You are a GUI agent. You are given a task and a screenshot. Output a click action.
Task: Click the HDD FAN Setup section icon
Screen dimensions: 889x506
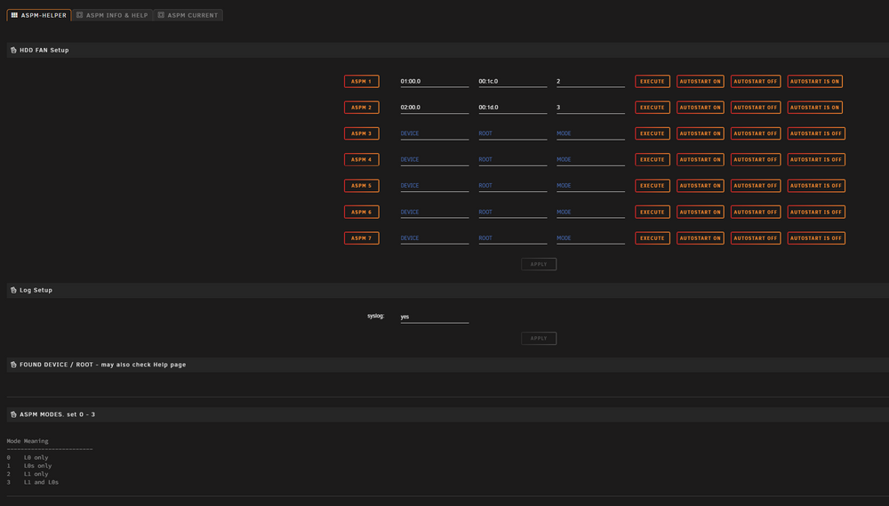click(13, 50)
